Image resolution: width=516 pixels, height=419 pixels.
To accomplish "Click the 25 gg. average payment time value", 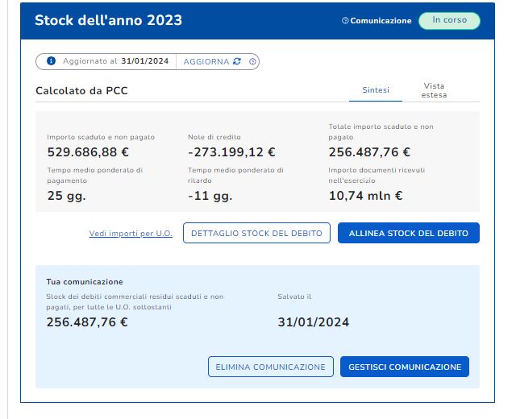I will pos(66,195).
